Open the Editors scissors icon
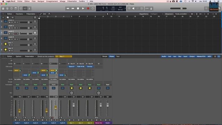The width and height of the screenshot is (222, 125). [29, 8]
